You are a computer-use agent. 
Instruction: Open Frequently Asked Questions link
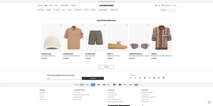[82, 95]
